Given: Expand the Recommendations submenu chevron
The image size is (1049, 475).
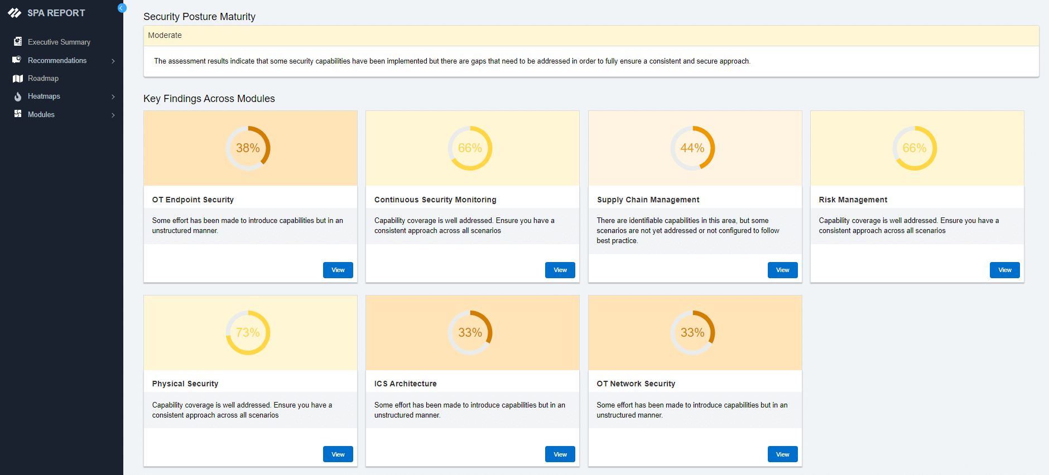Looking at the screenshot, I should (113, 61).
